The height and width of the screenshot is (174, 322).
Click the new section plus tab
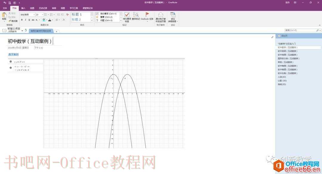[56, 31]
